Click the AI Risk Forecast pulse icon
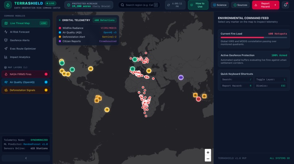Image resolution: width=294 pixels, height=164 pixels. [6, 32]
